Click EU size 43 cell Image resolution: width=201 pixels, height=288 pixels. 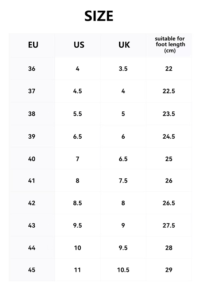click(x=32, y=225)
